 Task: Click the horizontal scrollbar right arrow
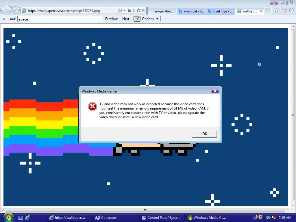coord(288,210)
